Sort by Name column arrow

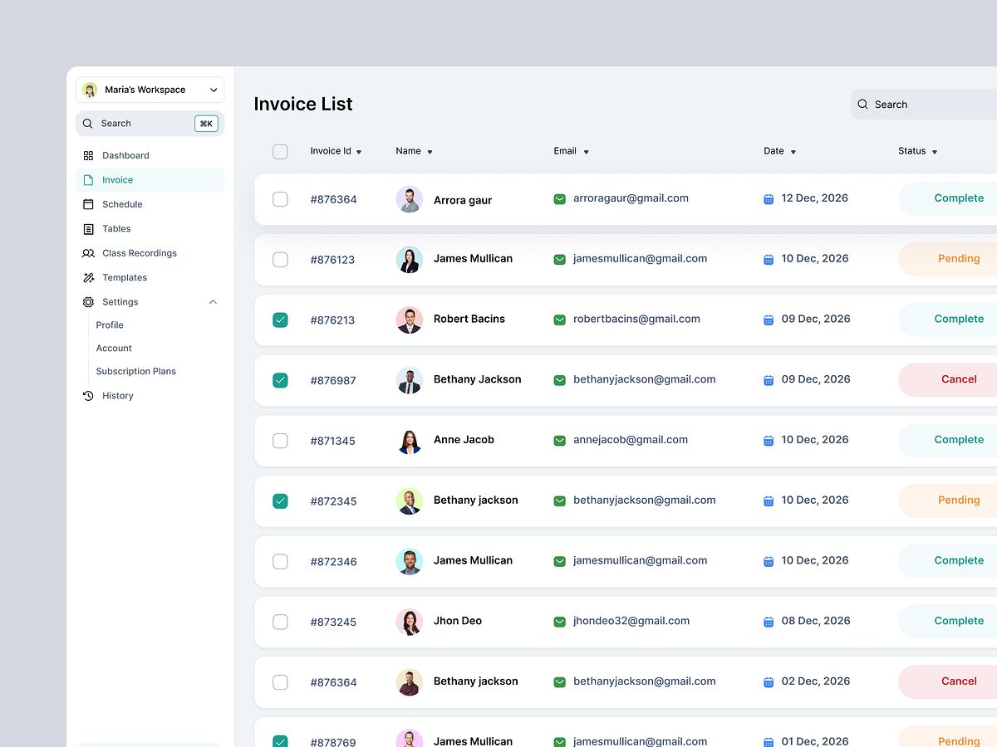click(430, 152)
